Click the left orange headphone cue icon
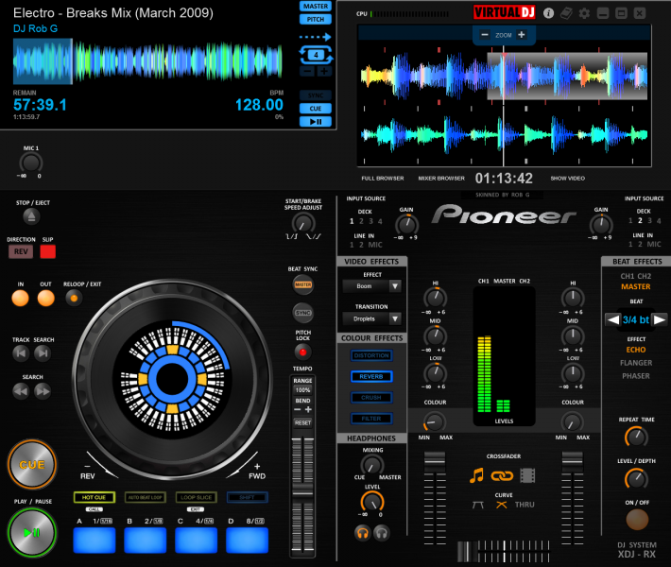671x567 pixels. (x=363, y=533)
